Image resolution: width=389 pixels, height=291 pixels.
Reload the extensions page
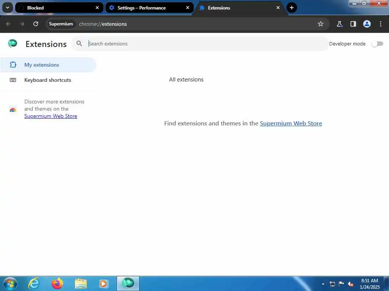coord(36,24)
